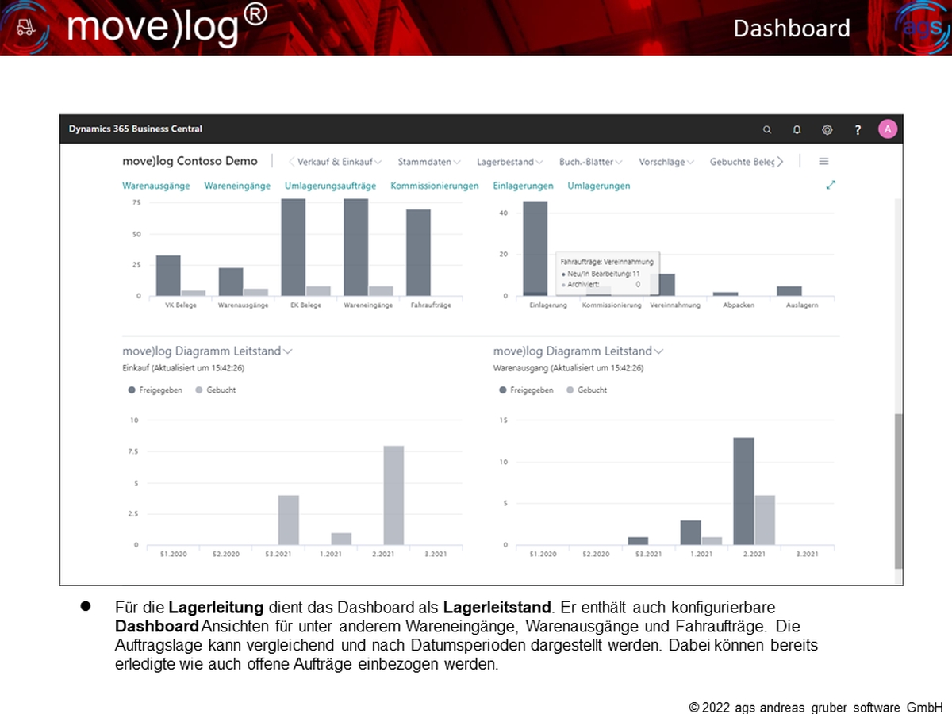Click the Kommissionierung axis label
The image size is (952, 714).
point(612,305)
